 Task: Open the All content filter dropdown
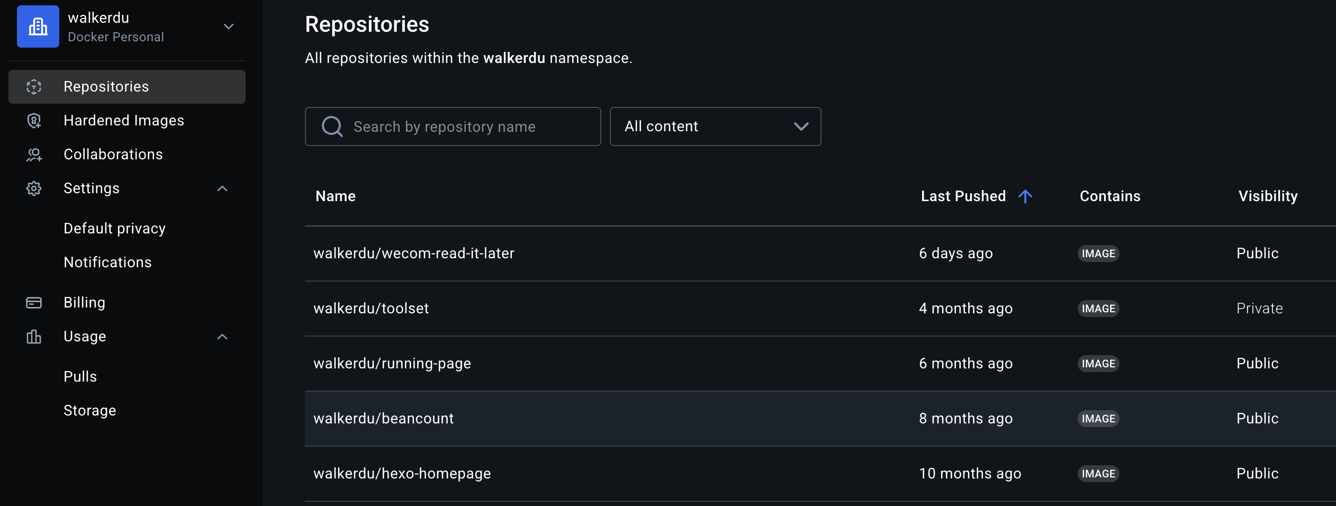coord(715,126)
